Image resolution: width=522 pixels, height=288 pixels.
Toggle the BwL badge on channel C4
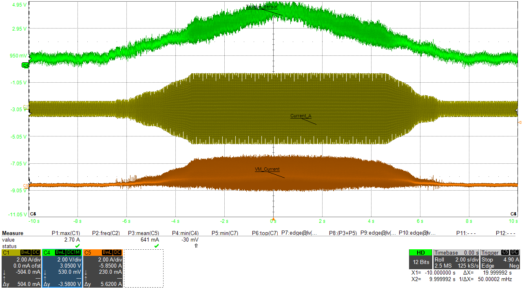(x=60, y=253)
